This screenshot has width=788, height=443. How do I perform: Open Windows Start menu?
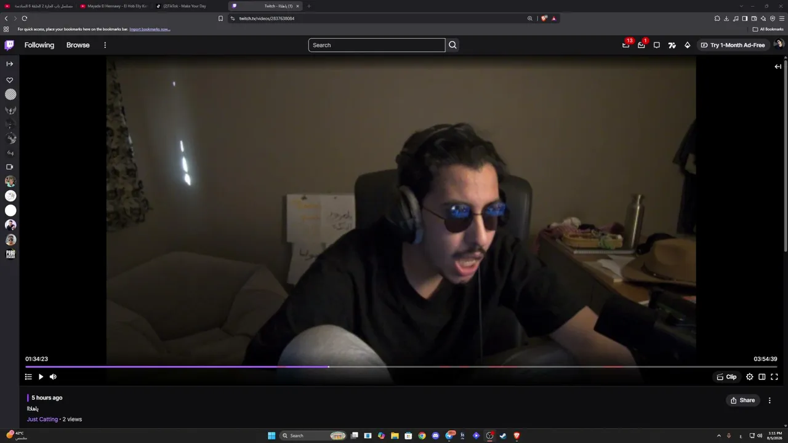coord(271,436)
